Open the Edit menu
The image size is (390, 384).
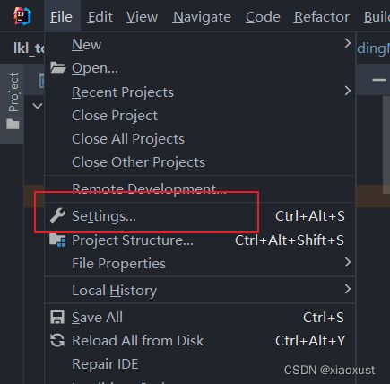[100, 17]
